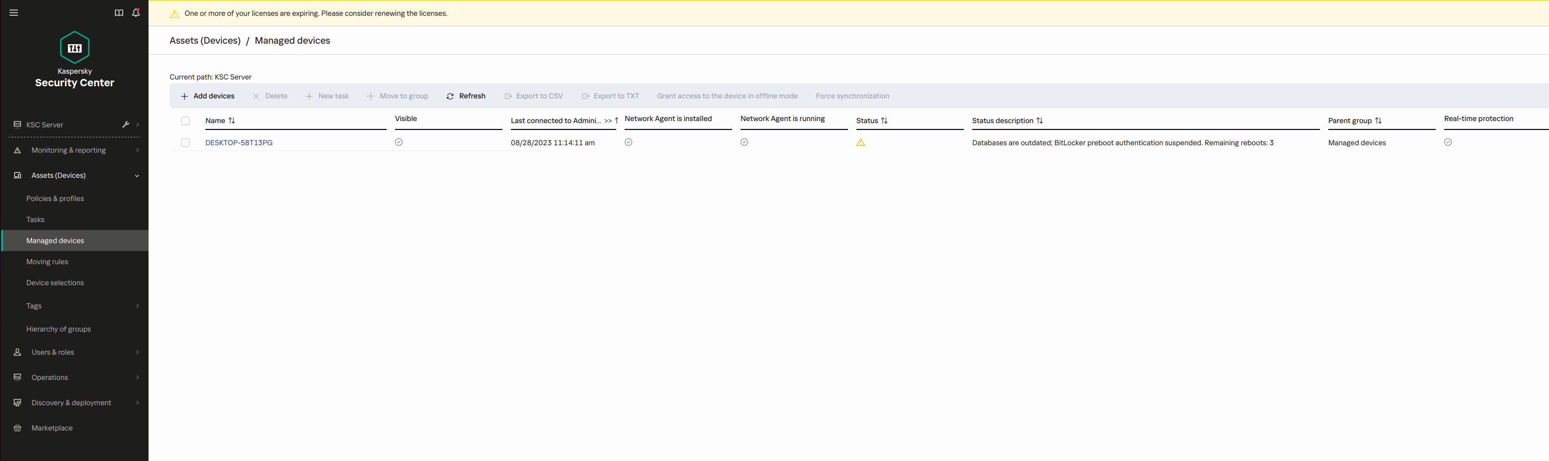
Task: Open the documentation book icon
Action: [119, 13]
